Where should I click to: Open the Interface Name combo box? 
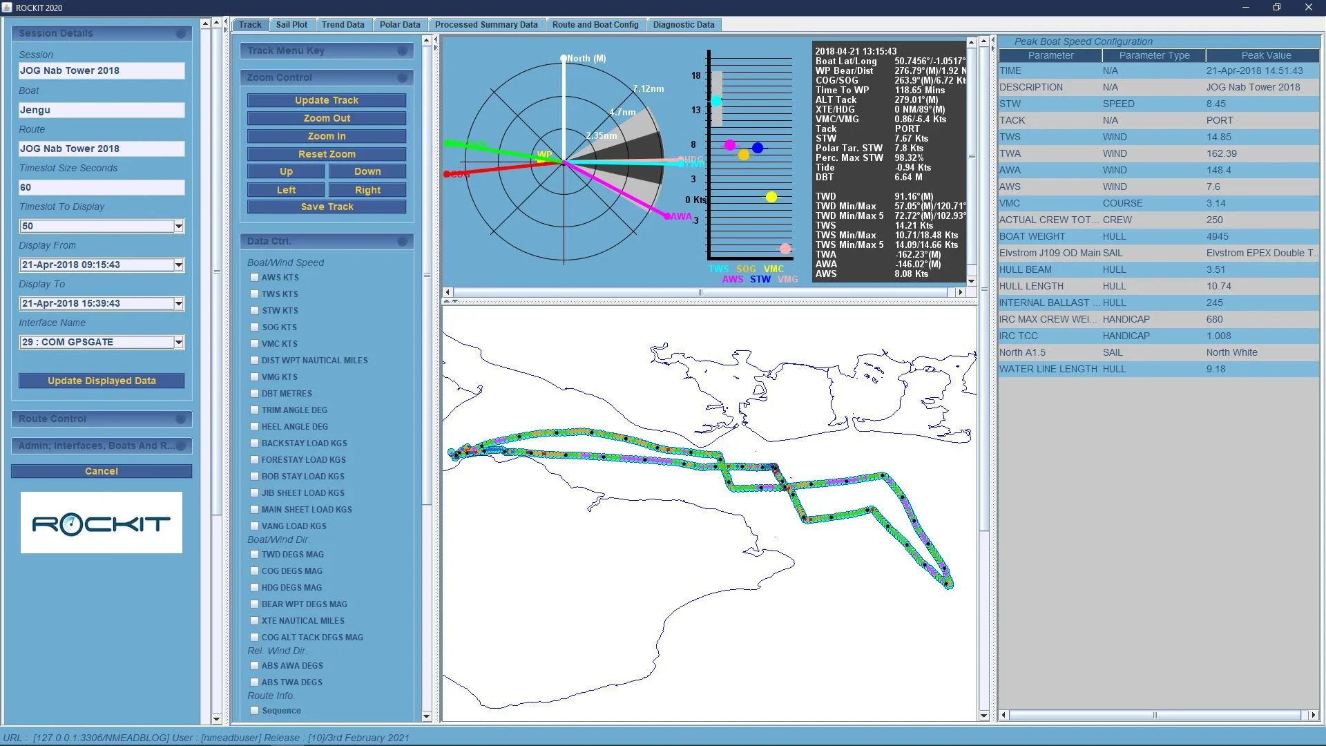179,342
